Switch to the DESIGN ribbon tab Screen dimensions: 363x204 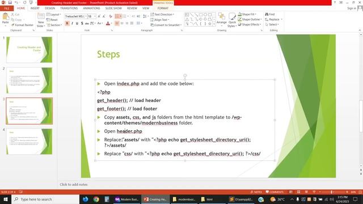click(50, 8)
